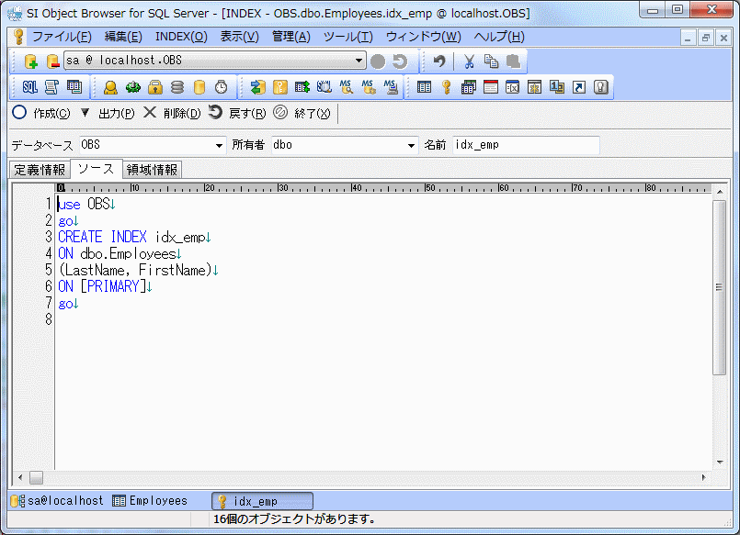Click the user management icon
This screenshot has height=535, width=740.
click(110, 87)
